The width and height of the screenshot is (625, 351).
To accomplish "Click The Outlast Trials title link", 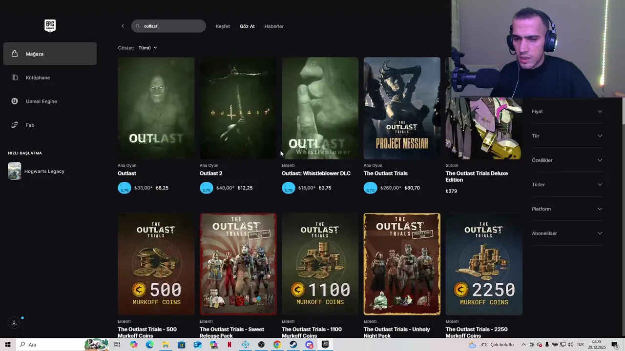I will 386,174.
